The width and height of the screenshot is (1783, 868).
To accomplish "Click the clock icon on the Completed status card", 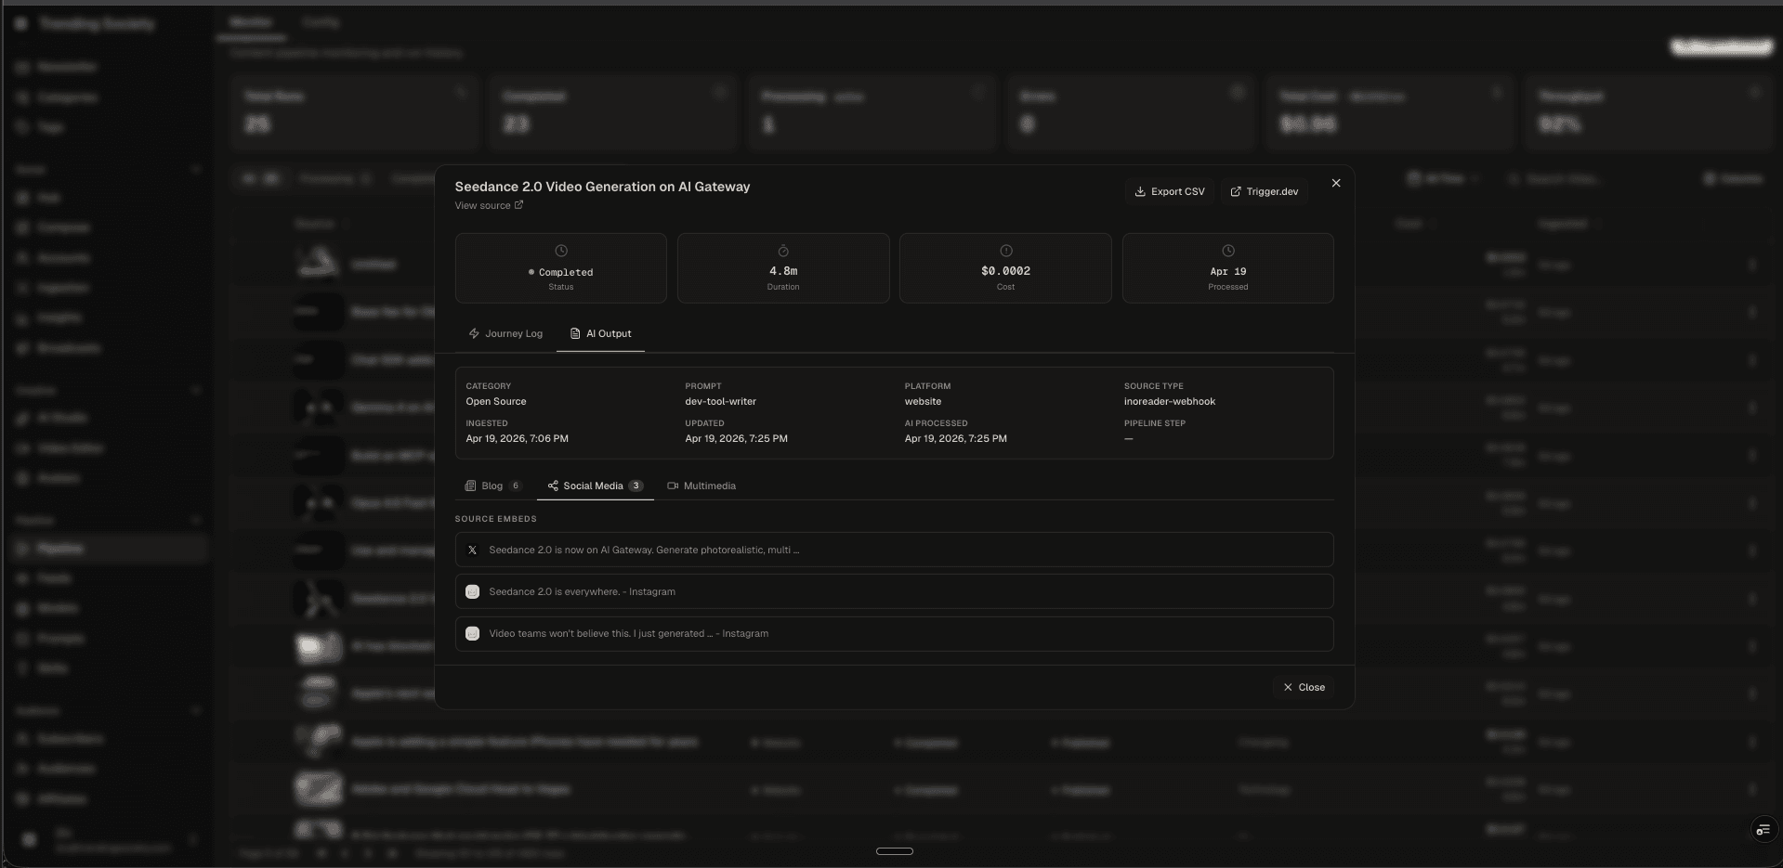I will coord(560,250).
